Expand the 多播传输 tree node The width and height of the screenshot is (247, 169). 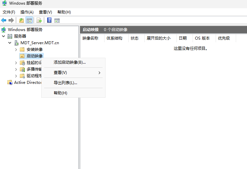pyautogui.click(x=16, y=69)
